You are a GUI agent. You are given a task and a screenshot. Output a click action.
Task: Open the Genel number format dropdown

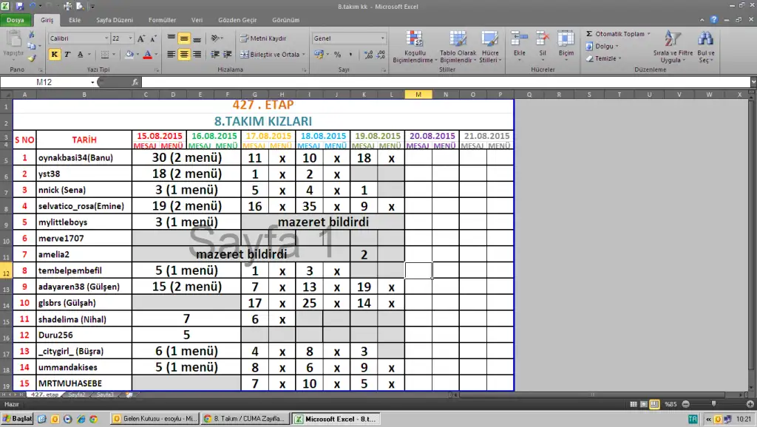point(382,38)
